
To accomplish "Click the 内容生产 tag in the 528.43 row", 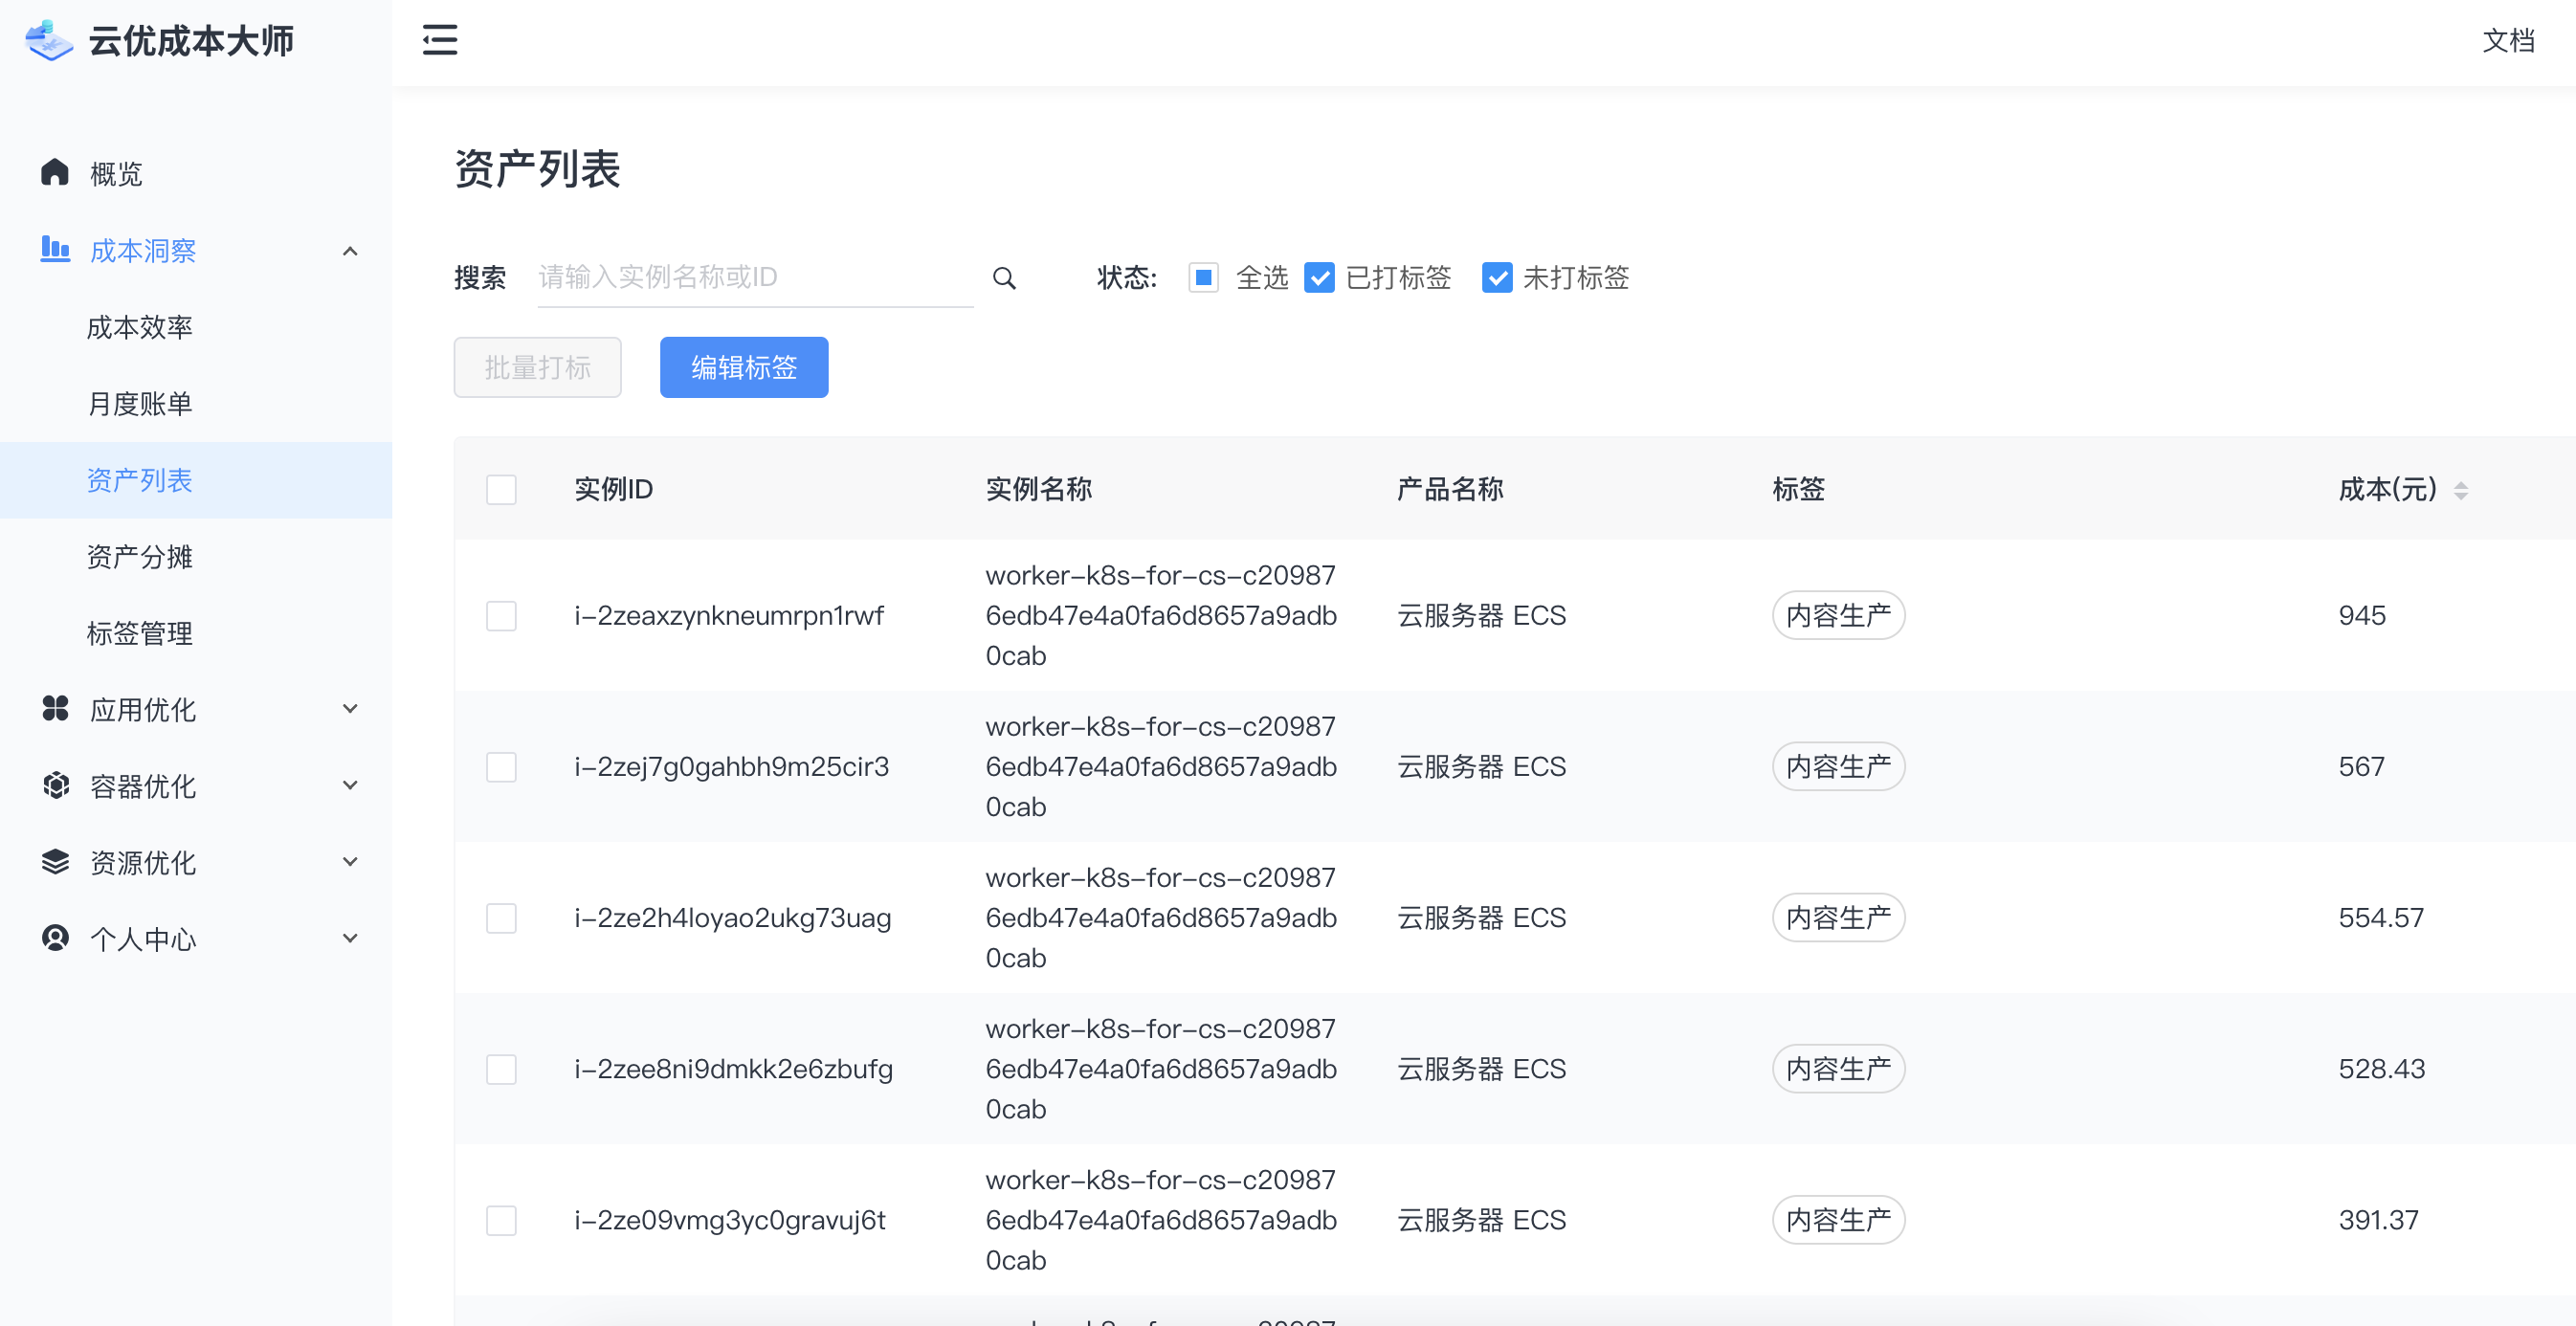I will (1838, 1068).
